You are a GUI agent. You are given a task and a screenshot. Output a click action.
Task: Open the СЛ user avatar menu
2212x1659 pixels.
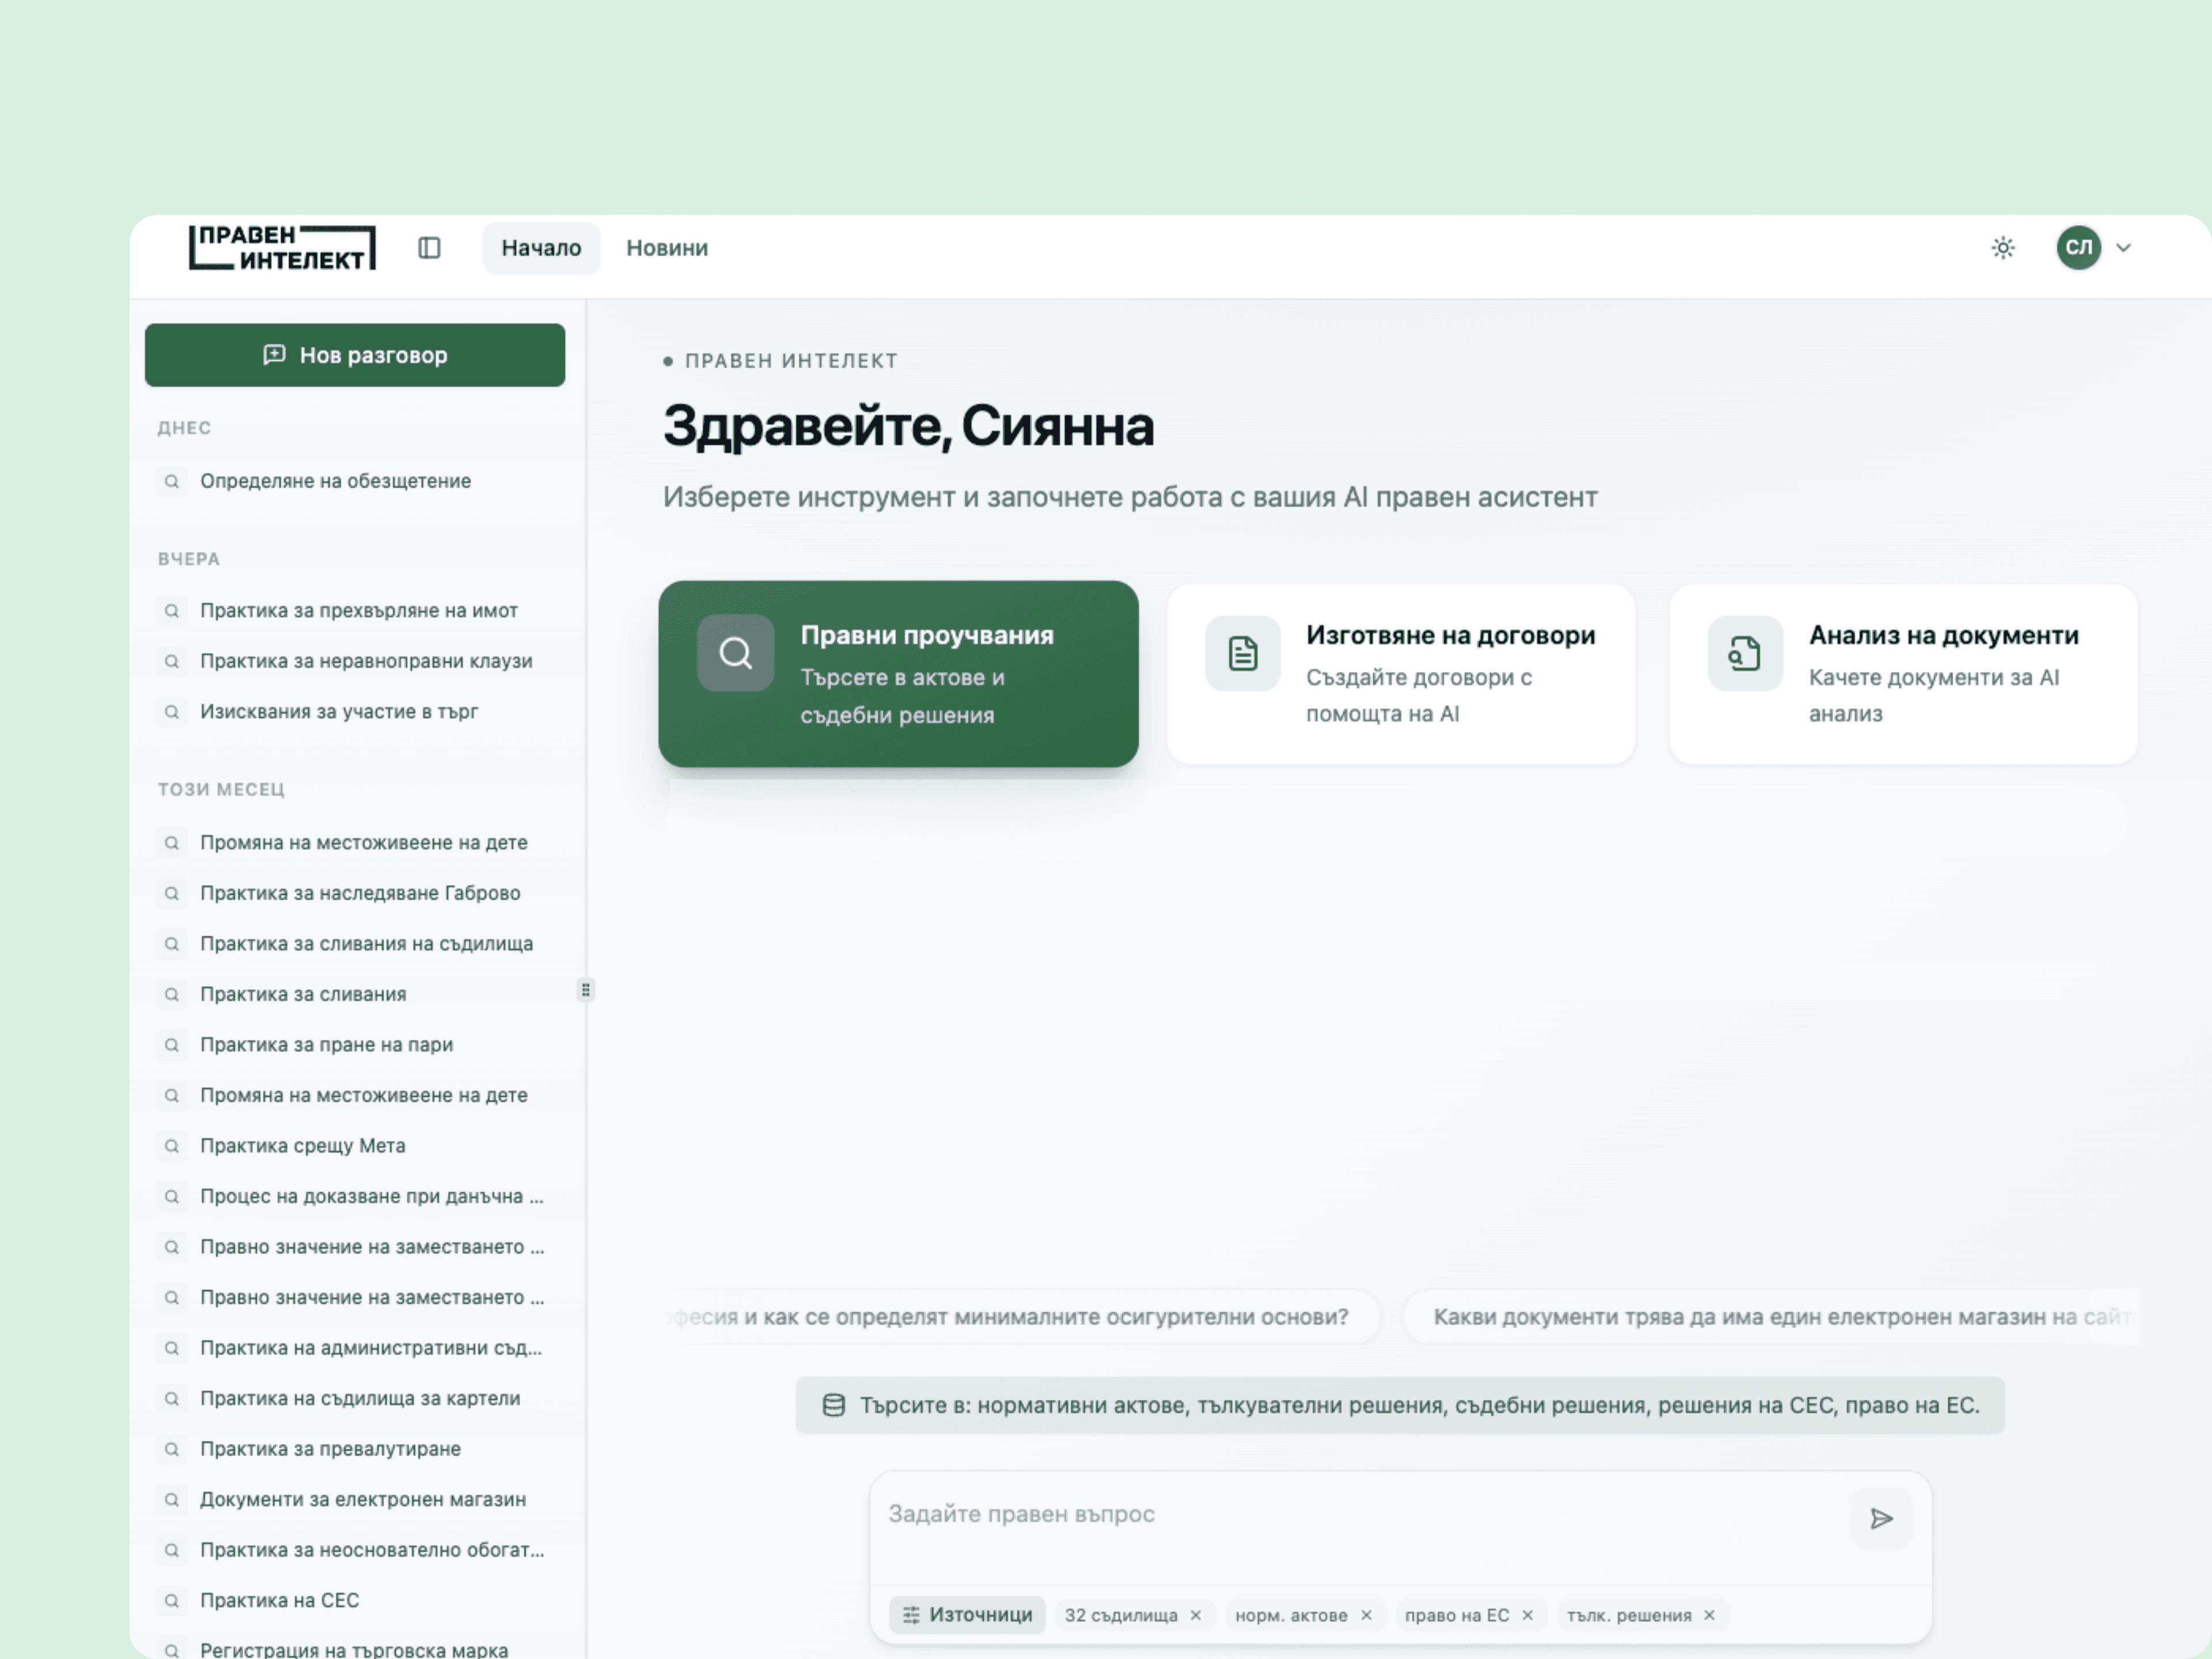(2078, 248)
